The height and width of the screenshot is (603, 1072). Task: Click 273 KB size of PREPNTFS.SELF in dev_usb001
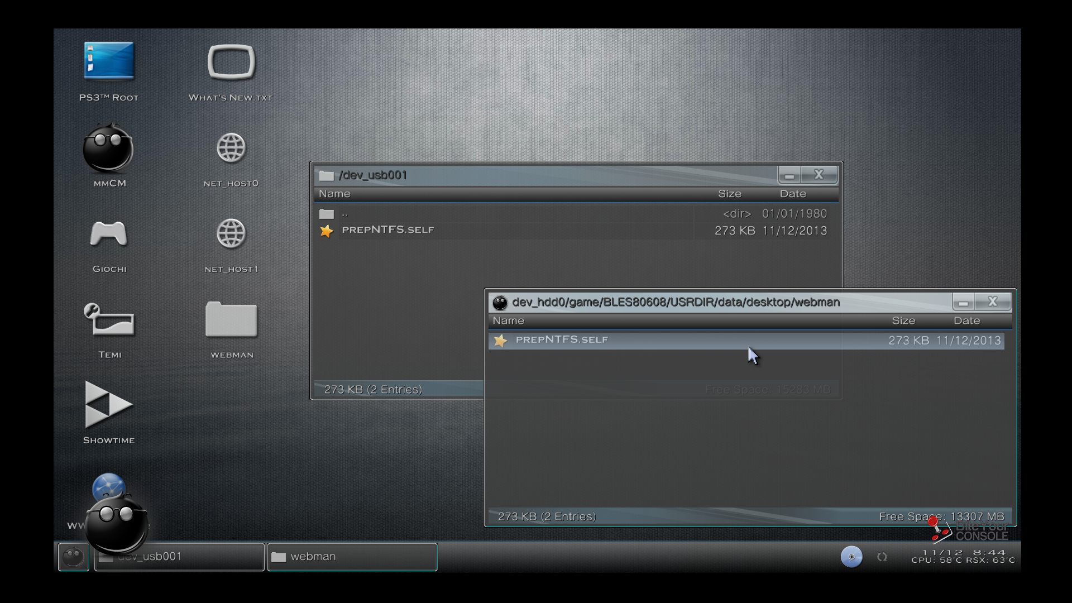(735, 231)
